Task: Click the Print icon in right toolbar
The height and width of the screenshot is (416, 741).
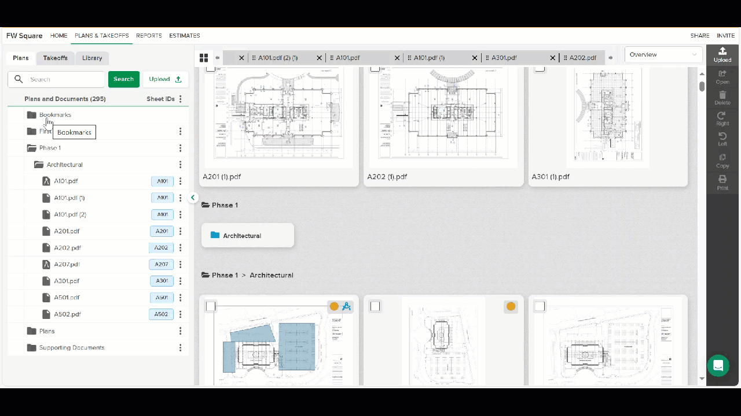Action: [x=722, y=183]
